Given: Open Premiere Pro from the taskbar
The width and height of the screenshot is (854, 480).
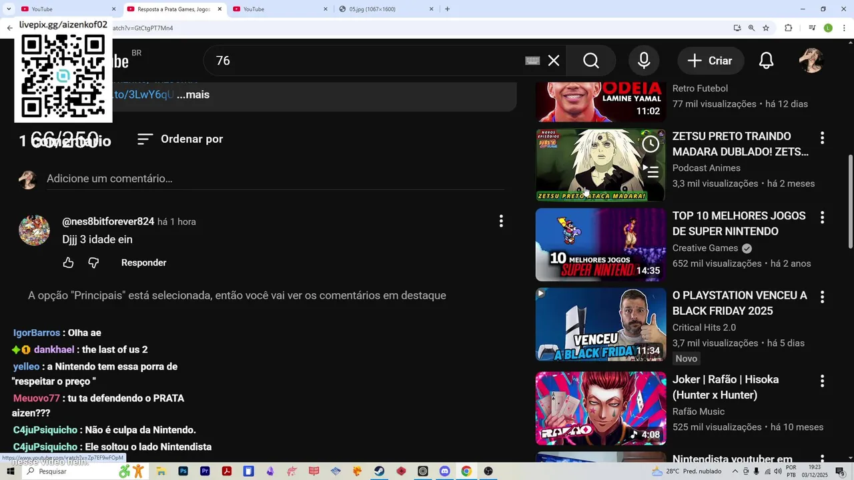Looking at the screenshot, I should 205,471.
